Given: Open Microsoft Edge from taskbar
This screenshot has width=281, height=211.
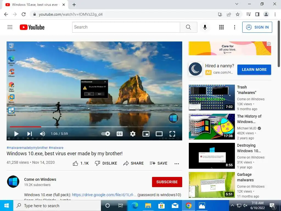Looking at the screenshot, I should (x=134, y=206).
